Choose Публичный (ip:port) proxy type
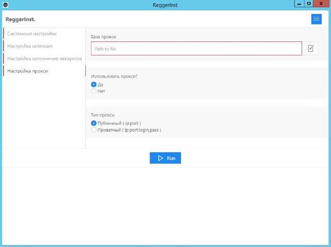Screen dimensions: 331x247 pos(94,123)
